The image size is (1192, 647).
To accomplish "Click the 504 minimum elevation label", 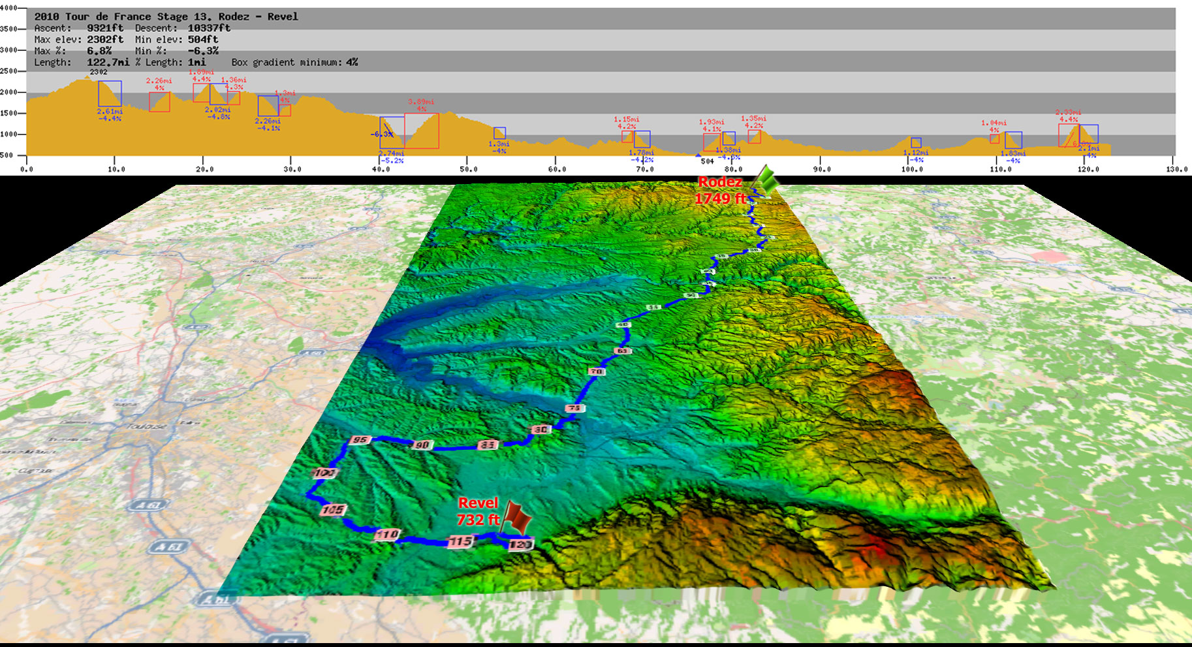I will pos(707,161).
